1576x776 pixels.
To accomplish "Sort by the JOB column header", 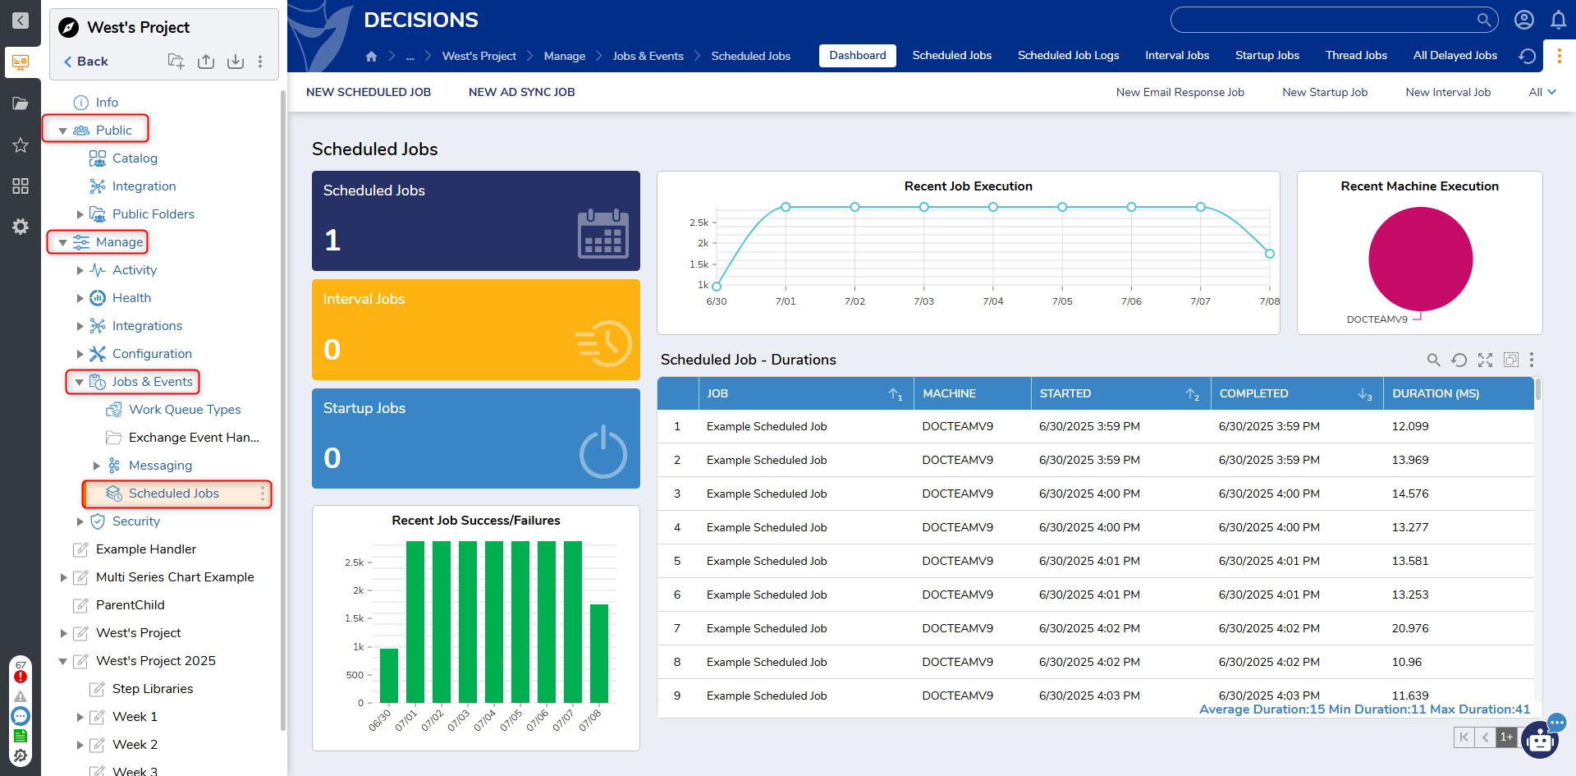I will click(x=805, y=393).
